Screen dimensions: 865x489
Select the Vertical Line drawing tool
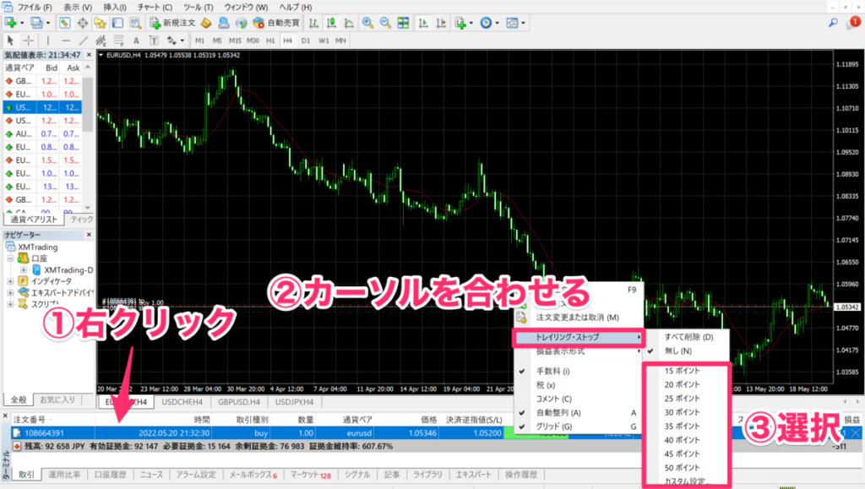tap(48, 41)
